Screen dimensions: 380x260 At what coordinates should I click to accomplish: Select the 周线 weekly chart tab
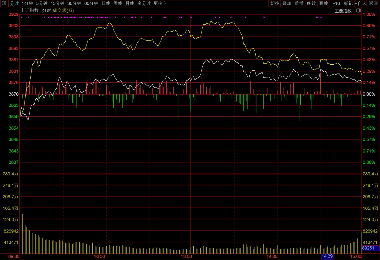118,3
